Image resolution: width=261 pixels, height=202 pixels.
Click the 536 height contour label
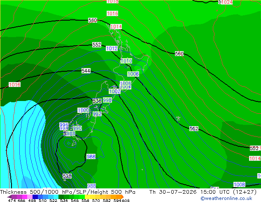97,101
